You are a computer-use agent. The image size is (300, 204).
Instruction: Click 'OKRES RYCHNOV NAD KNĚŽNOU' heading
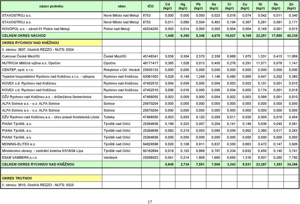pyautogui.click(x=30, y=42)
